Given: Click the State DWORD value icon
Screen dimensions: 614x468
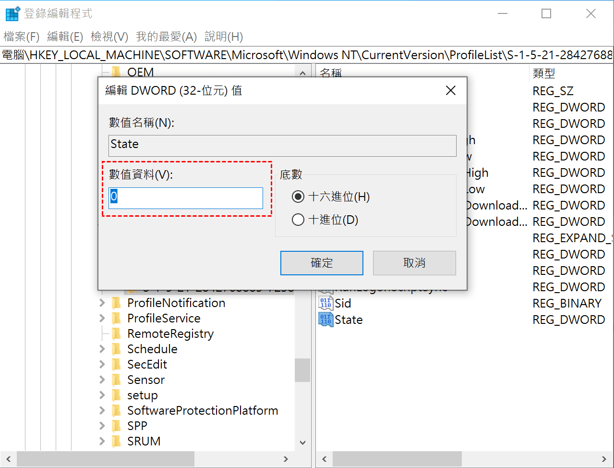Looking at the screenshot, I should coord(325,320).
